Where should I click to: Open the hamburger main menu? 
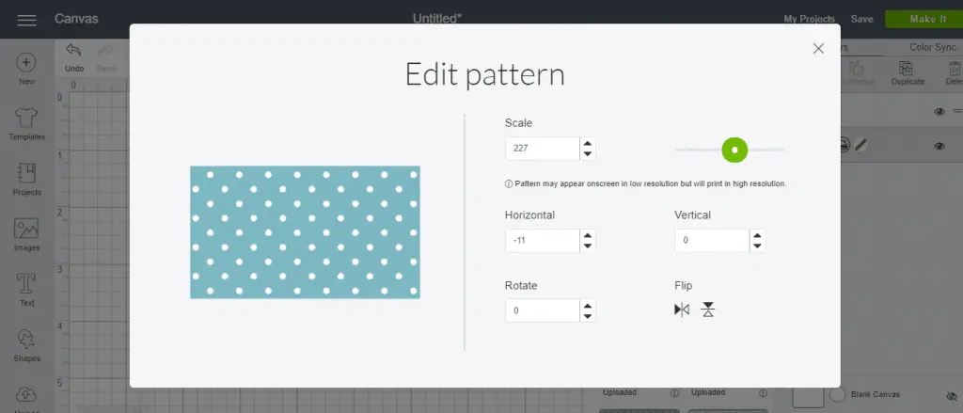26,20
